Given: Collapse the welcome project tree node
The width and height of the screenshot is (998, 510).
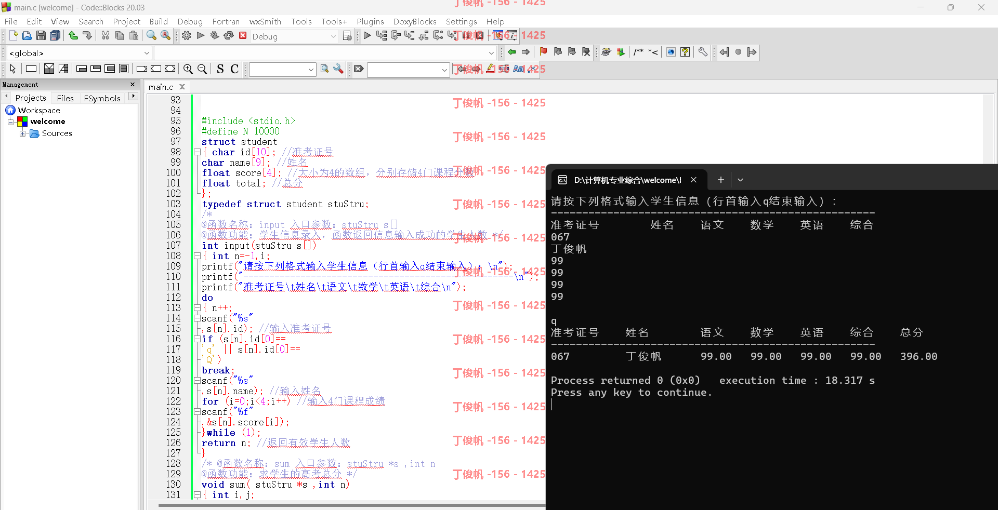Looking at the screenshot, I should pos(10,122).
